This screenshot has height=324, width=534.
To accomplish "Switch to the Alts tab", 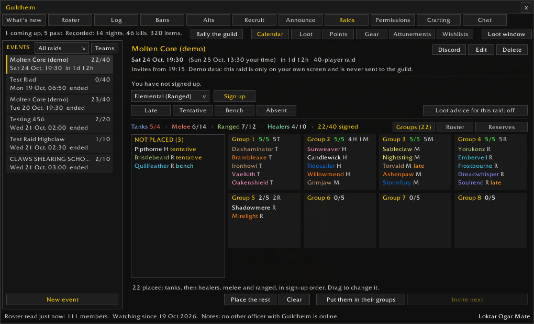I will 208,20.
